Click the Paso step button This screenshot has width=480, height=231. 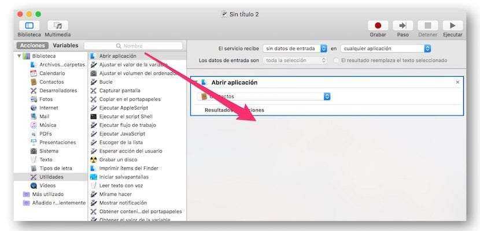tap(403, 26)
